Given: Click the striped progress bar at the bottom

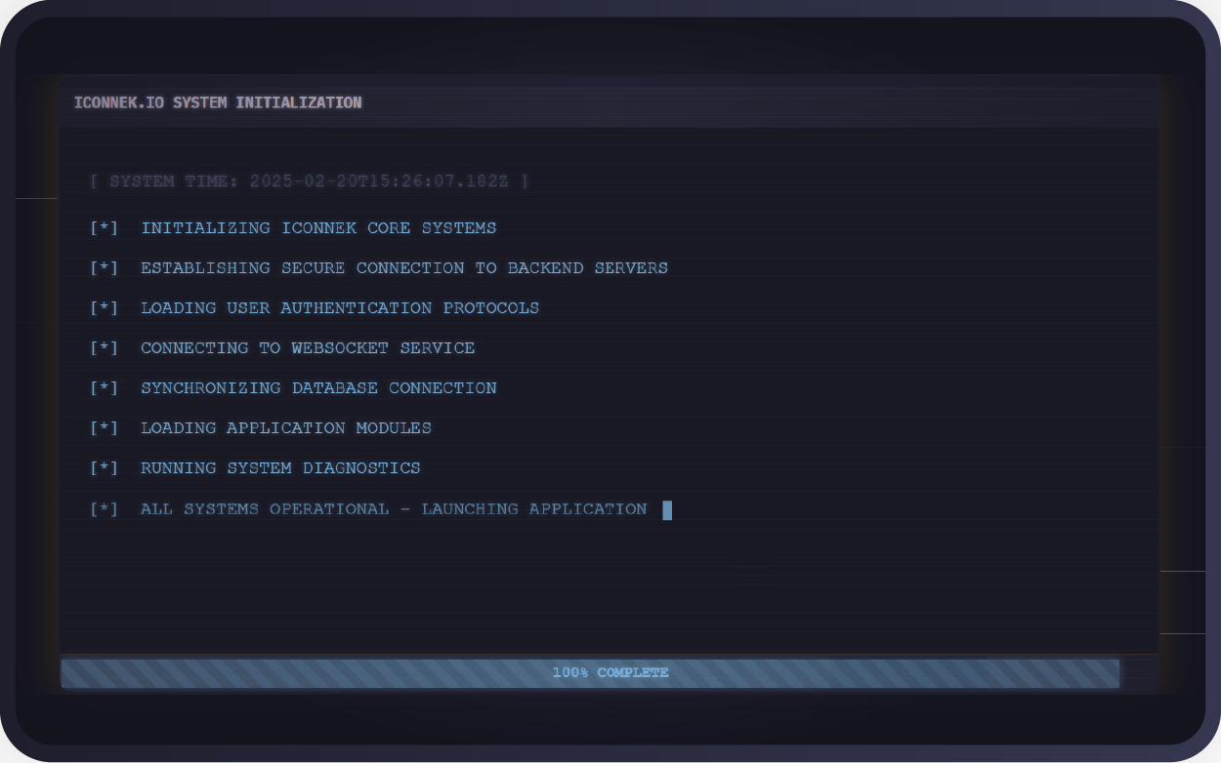Looking at the screenshot, I should [293, 673].
